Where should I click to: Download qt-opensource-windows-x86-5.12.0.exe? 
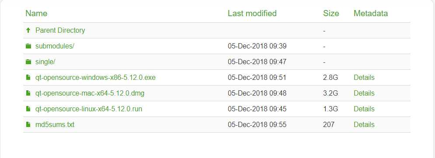(x=95, y=78)
